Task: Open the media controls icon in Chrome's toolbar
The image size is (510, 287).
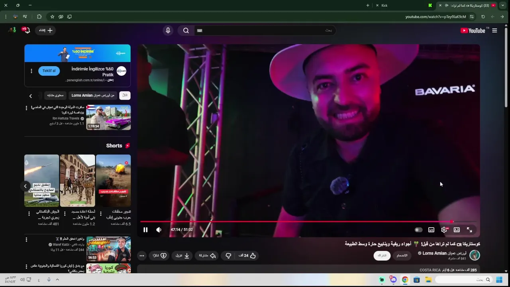Action: coord(25,17)
